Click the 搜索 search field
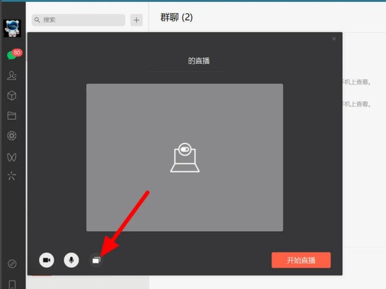 pos(78,20)
